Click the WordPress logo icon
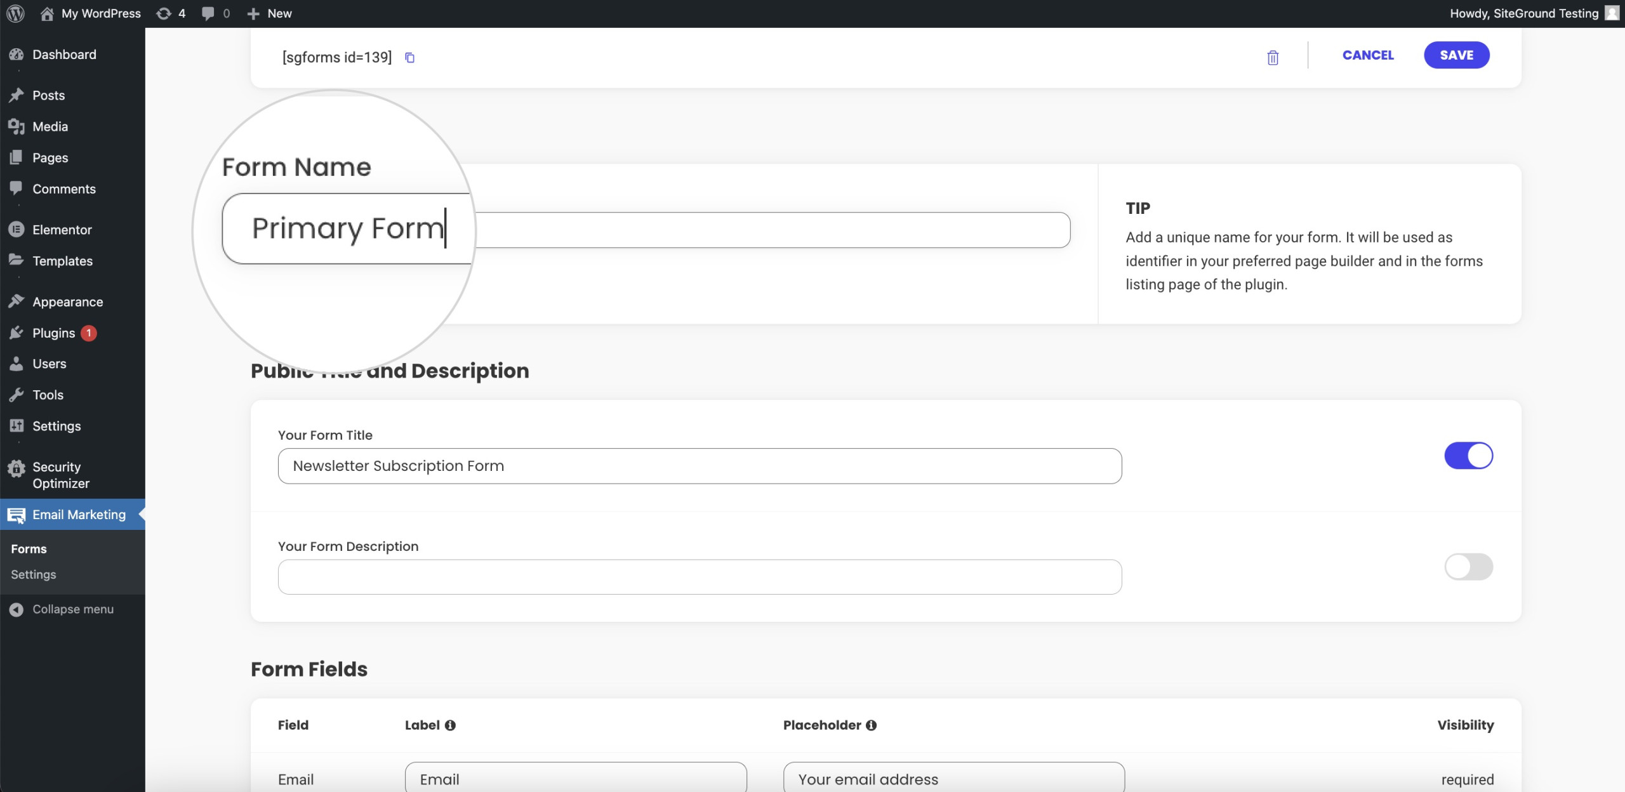Screen dimensions: 1625x792 click(15, 13)
